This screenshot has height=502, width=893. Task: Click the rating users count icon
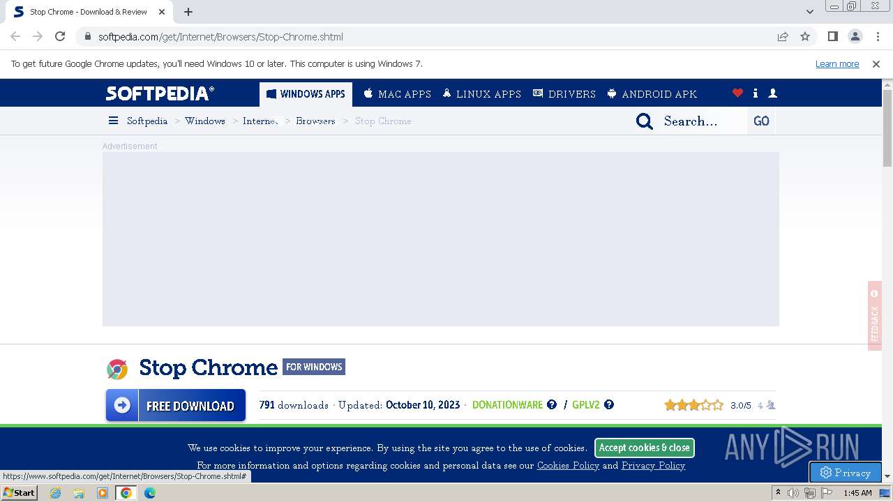[x=771, y=404]
